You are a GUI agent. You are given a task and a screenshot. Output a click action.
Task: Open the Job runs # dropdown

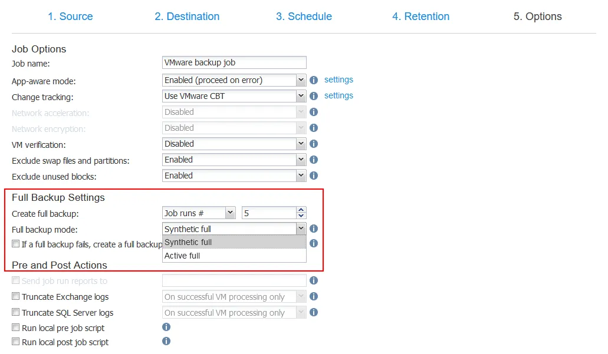point(199,213)
